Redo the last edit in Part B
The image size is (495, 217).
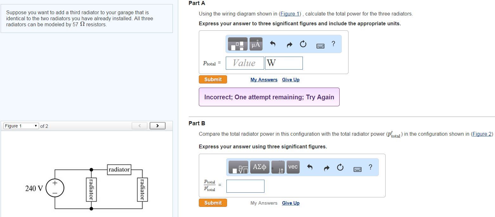(327, 168)
